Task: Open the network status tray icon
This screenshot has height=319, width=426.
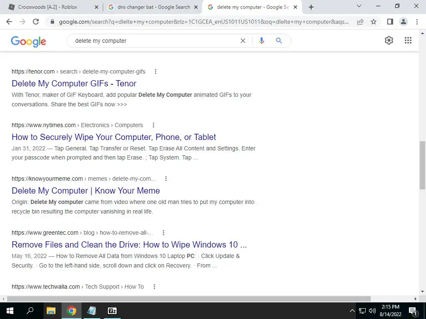Action: pyautogui.click(x=362, y=311)
